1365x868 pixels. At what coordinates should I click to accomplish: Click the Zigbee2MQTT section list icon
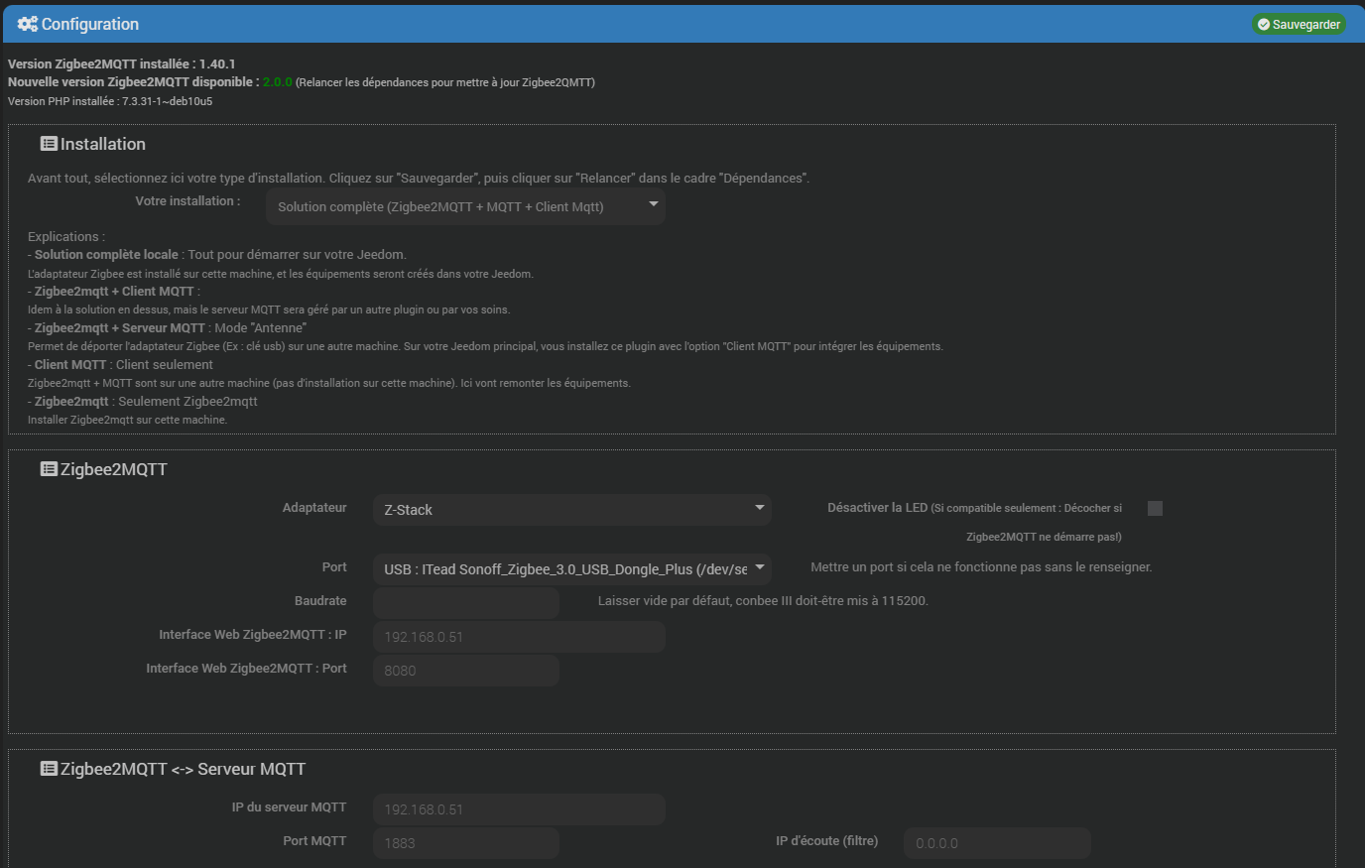[49, 469]
